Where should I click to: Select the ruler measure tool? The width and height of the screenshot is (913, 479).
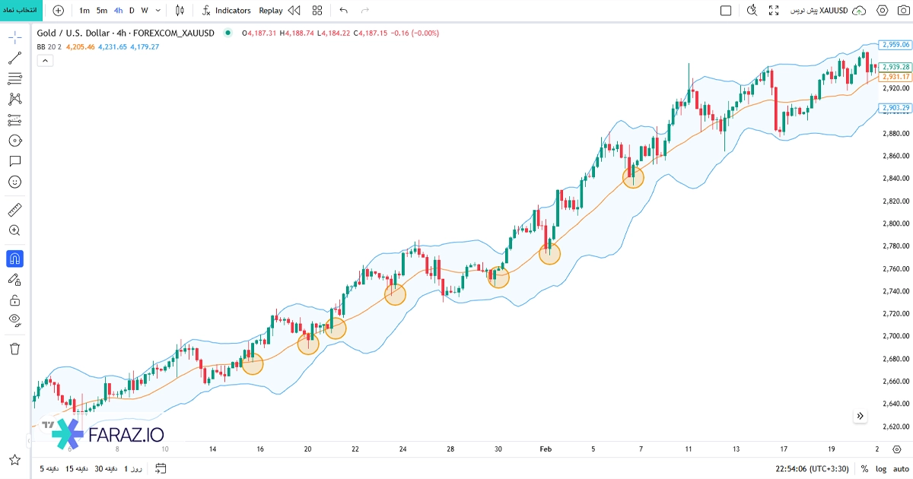point(14,210)
